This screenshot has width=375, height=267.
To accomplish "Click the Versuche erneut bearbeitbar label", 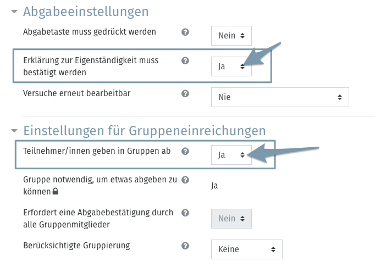I will 77,93.
